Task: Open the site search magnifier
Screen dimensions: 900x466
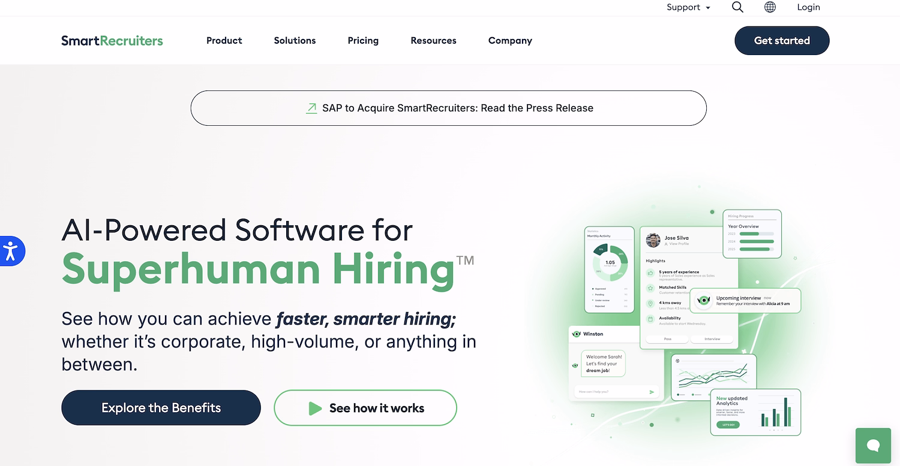Action: click(x=737, y=7)
